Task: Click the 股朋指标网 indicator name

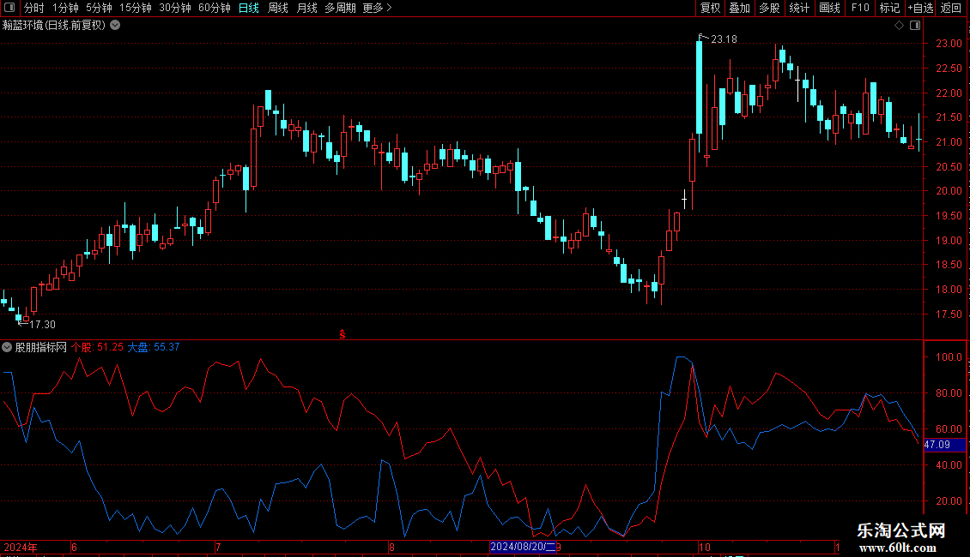Action: (x=41, y=348)
